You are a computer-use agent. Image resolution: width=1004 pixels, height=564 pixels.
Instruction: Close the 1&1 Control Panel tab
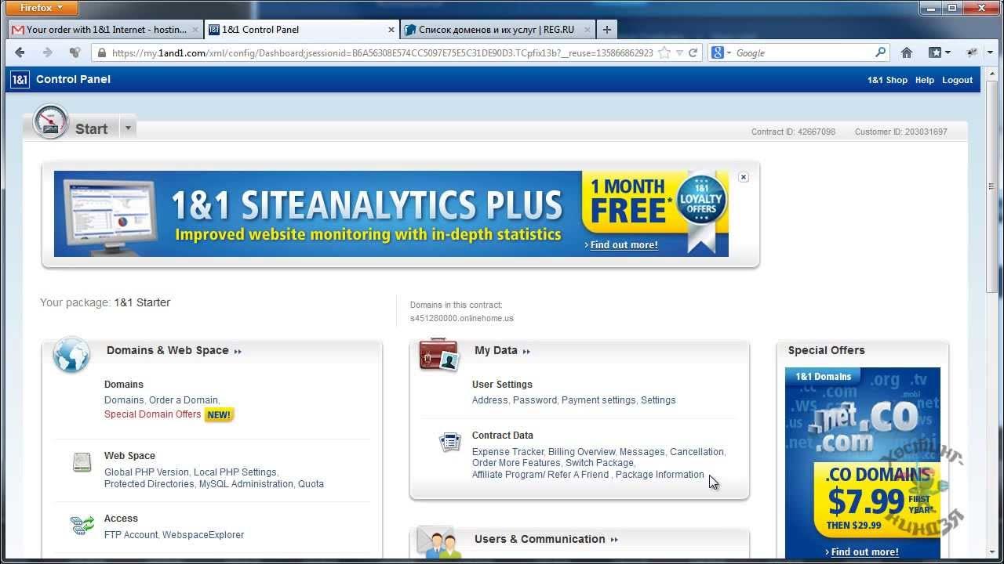[x=391, y=30]
